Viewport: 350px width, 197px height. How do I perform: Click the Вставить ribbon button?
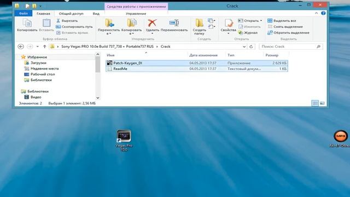click(x=46, y=25)
